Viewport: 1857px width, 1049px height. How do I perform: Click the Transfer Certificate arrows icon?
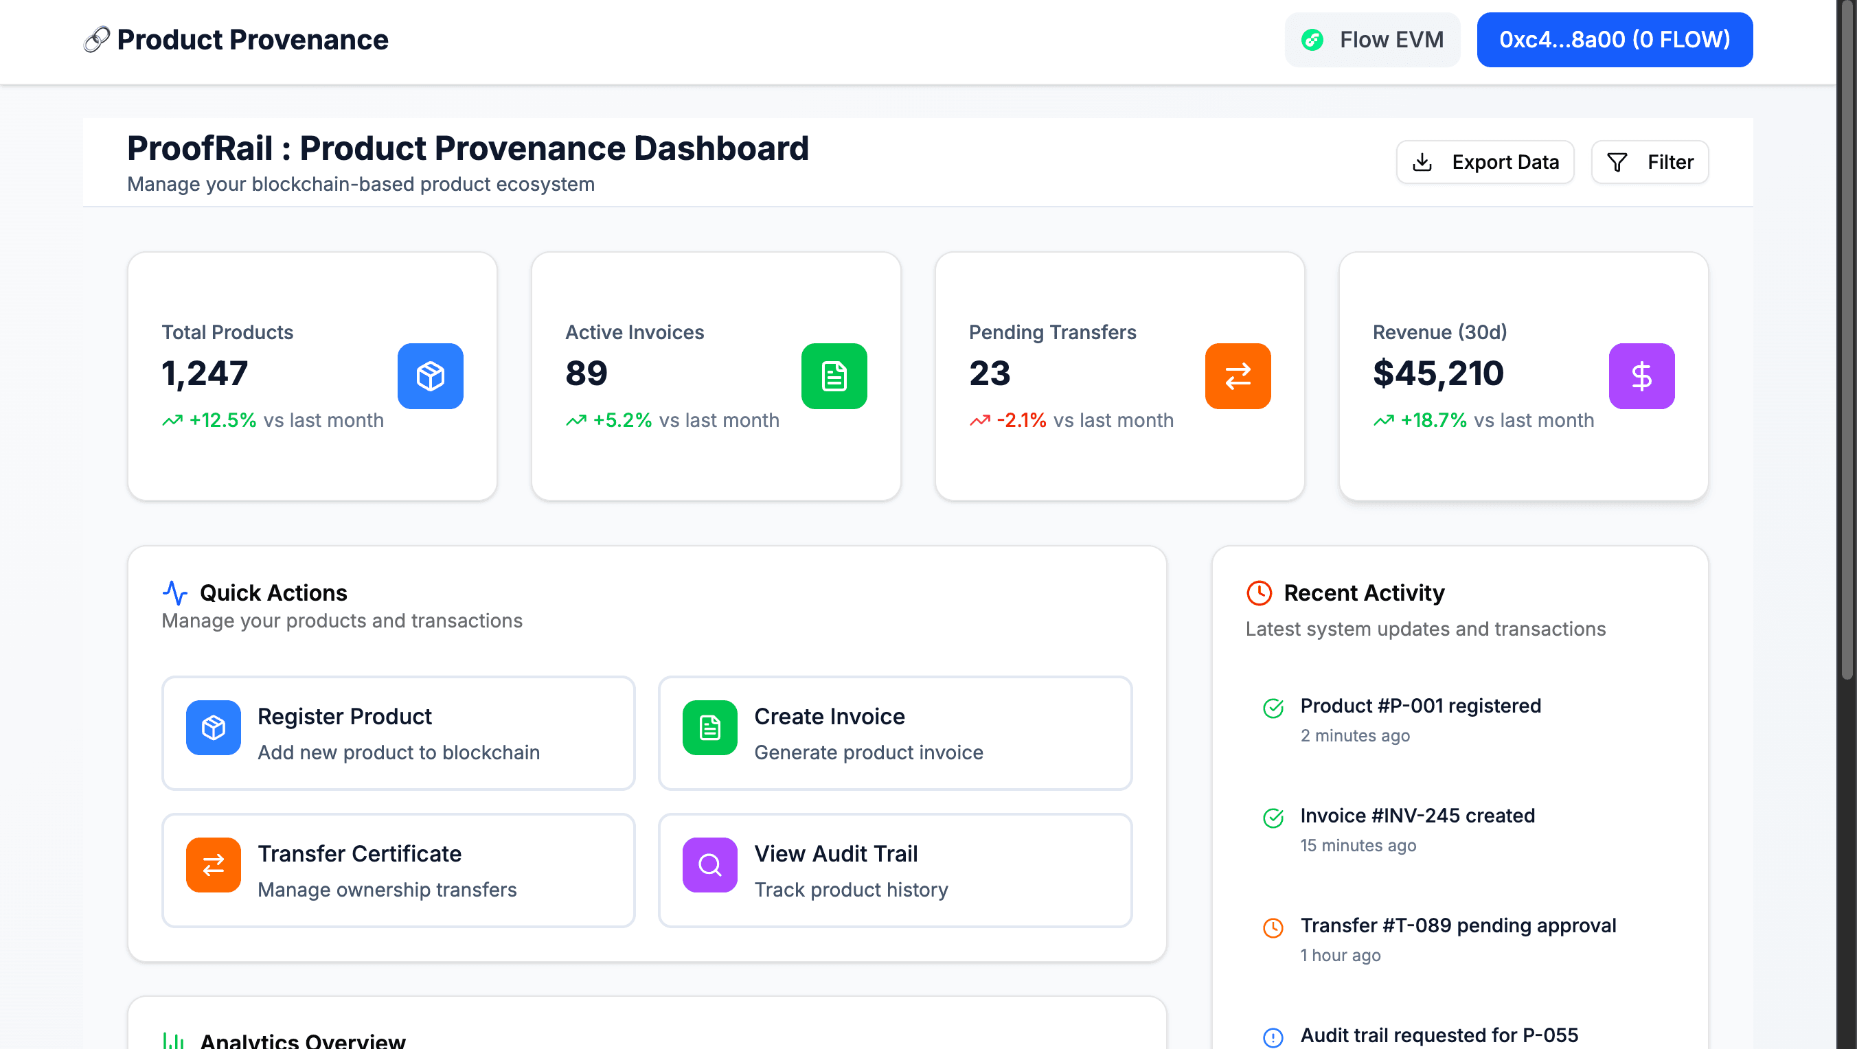coord(213,865)
